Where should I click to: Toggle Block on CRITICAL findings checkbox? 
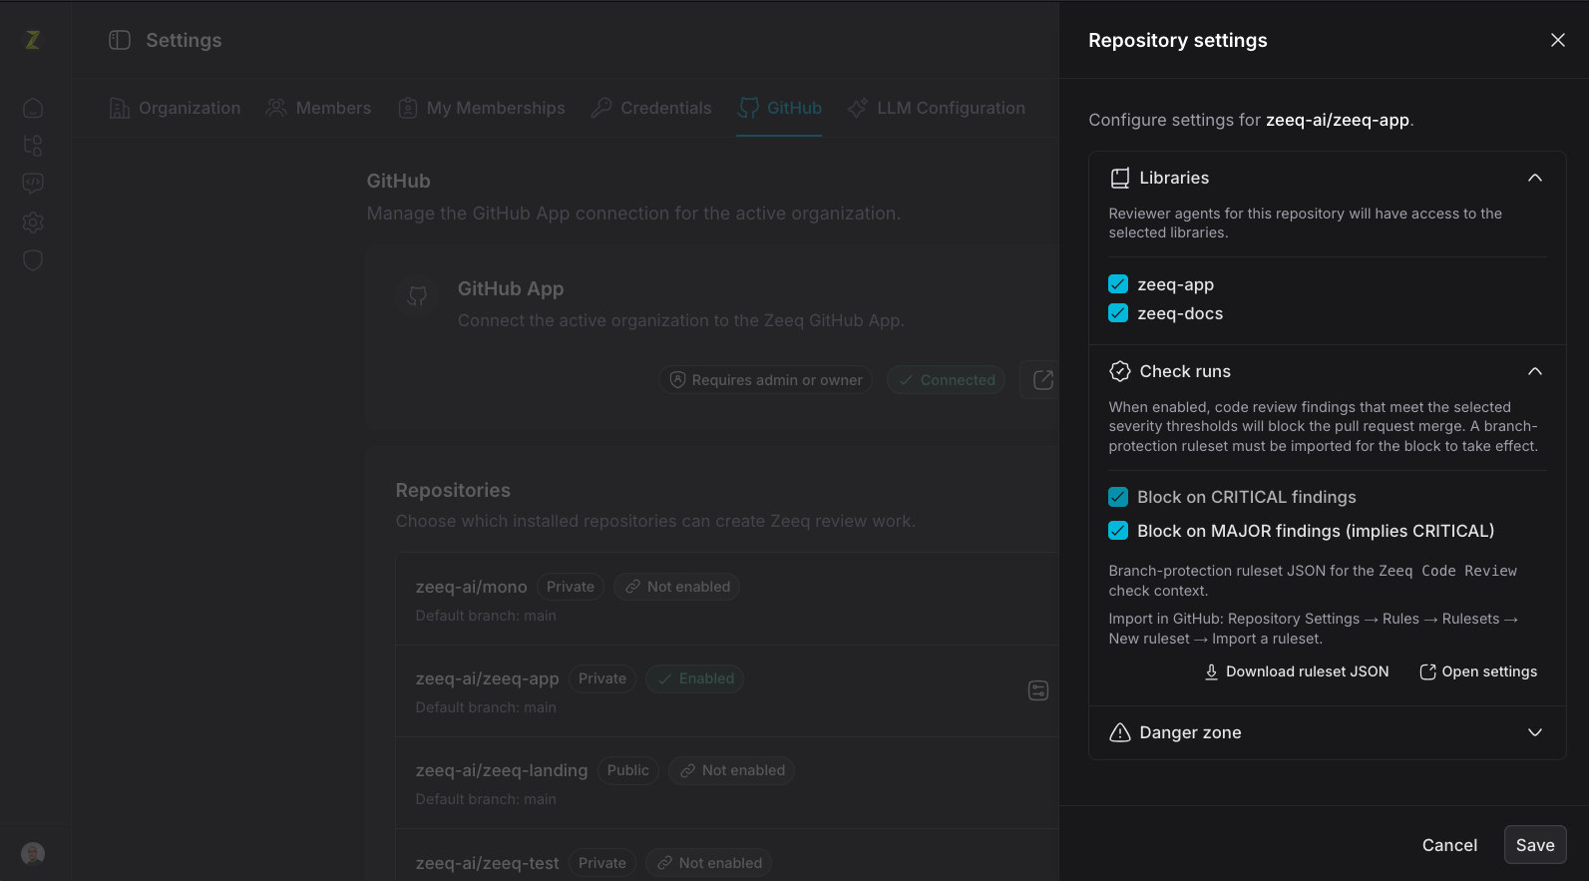[1118, 497]
